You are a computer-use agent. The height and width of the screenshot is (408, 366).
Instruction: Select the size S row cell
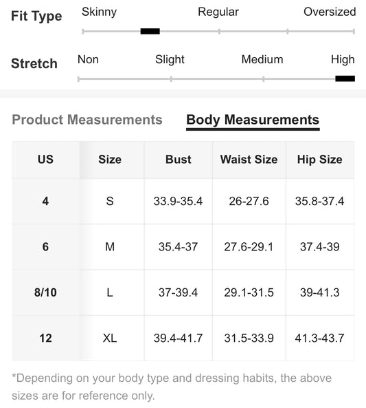[110, 201]
